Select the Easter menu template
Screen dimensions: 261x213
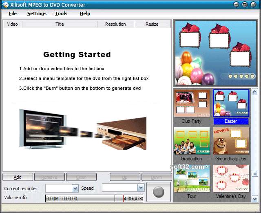click(231, 103)
